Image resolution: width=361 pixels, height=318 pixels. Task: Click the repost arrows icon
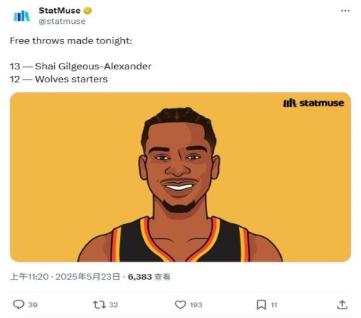click(100, 305)
